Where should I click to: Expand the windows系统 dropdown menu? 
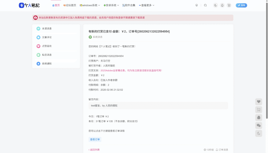tap(90, 5)
